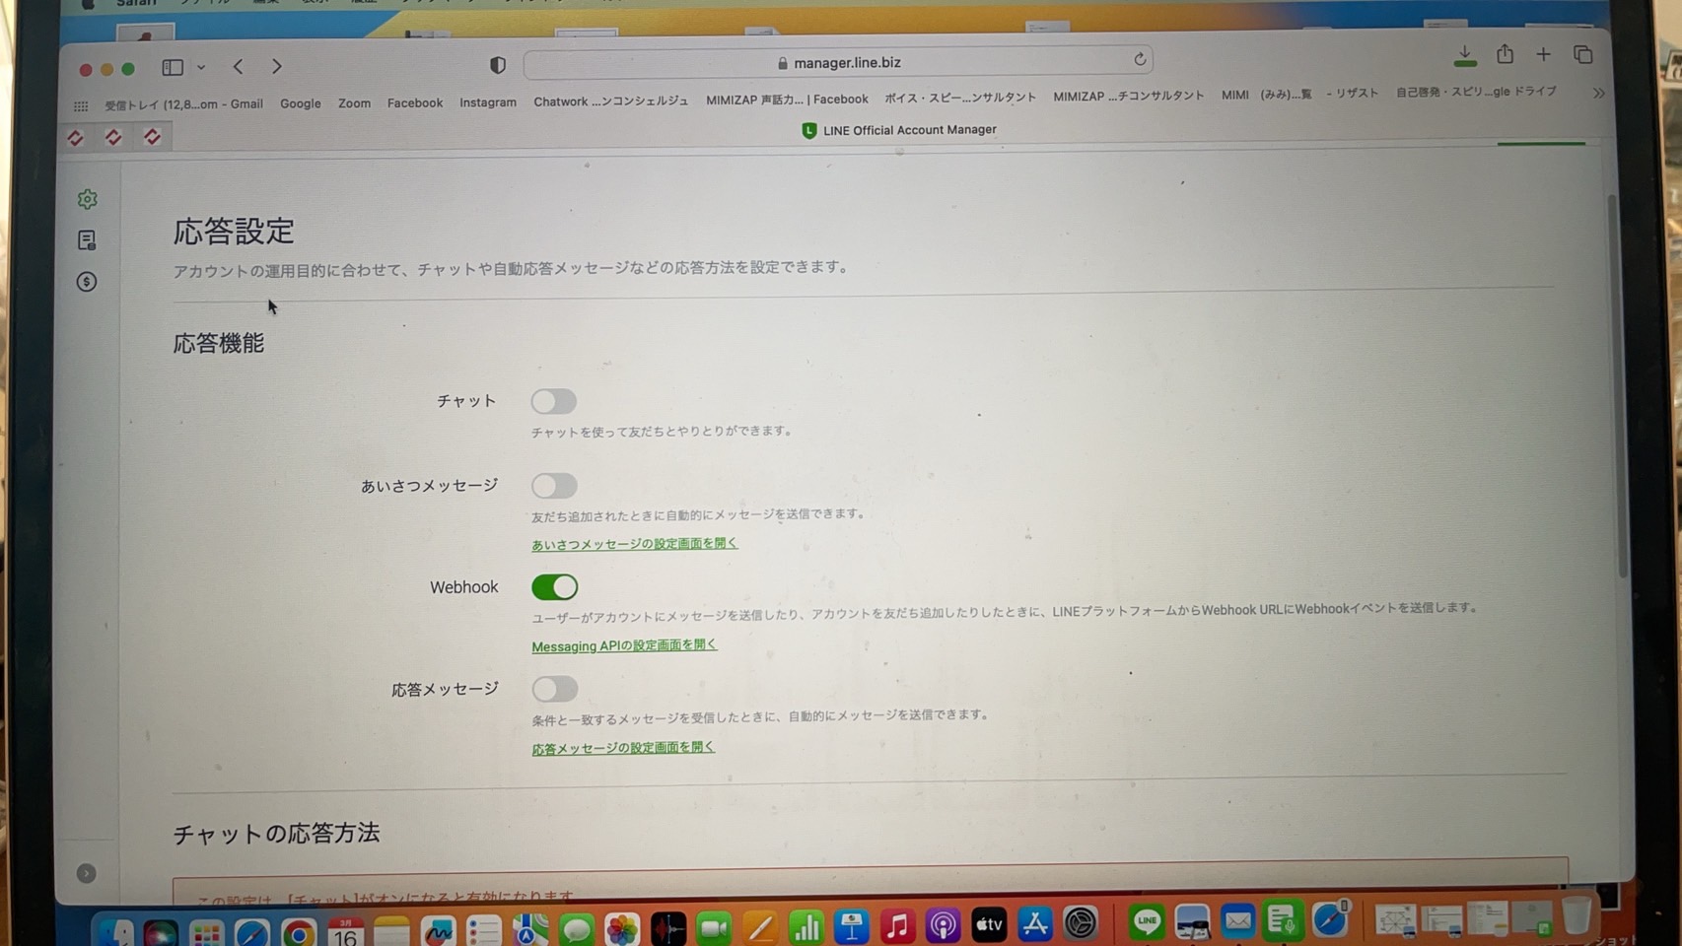Image resolution: width=1682 pixels, height=946 pixels.
Task: Select the third pinned tab
Action: (x=152, y=136)
